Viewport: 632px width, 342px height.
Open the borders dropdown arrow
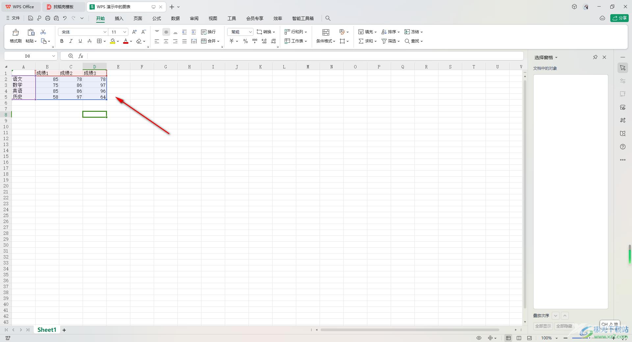[x=105, y=41]
